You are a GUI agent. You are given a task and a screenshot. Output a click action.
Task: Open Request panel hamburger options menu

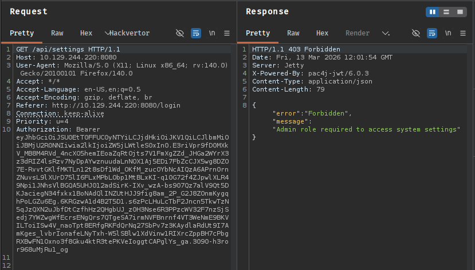tap(227, 33)
